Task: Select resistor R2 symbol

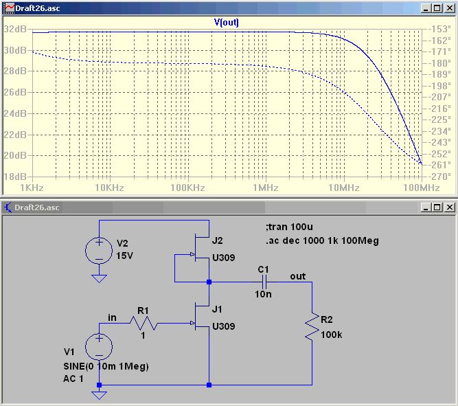Action: (312, 326)
